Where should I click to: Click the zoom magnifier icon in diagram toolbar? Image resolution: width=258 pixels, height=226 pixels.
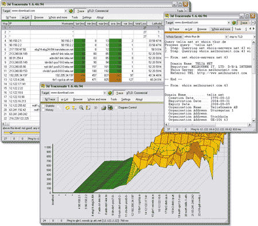pyautogui.click(x=81, y=108)
